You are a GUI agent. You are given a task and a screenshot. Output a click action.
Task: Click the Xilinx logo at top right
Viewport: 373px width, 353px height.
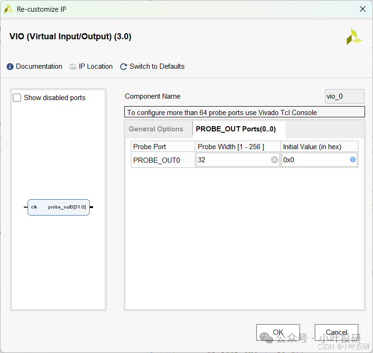point(354,37)
